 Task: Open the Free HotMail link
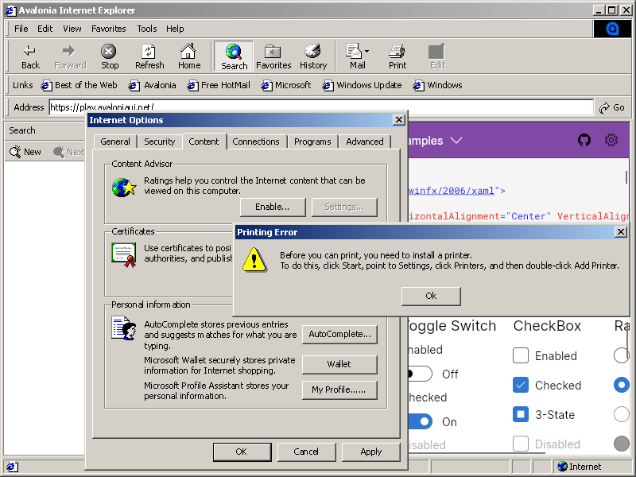click(219, 85)
